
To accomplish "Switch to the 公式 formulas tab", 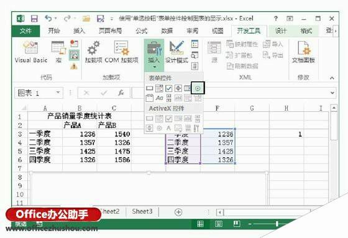I will pos(142,30).
